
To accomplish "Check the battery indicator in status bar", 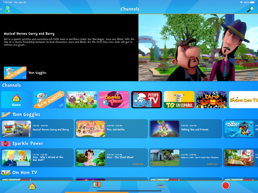I will pyautogui.click(x=252, y=3).
